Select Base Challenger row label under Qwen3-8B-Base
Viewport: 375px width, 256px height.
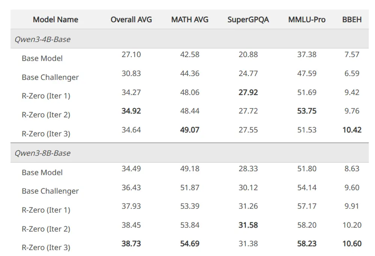(50, 191)
